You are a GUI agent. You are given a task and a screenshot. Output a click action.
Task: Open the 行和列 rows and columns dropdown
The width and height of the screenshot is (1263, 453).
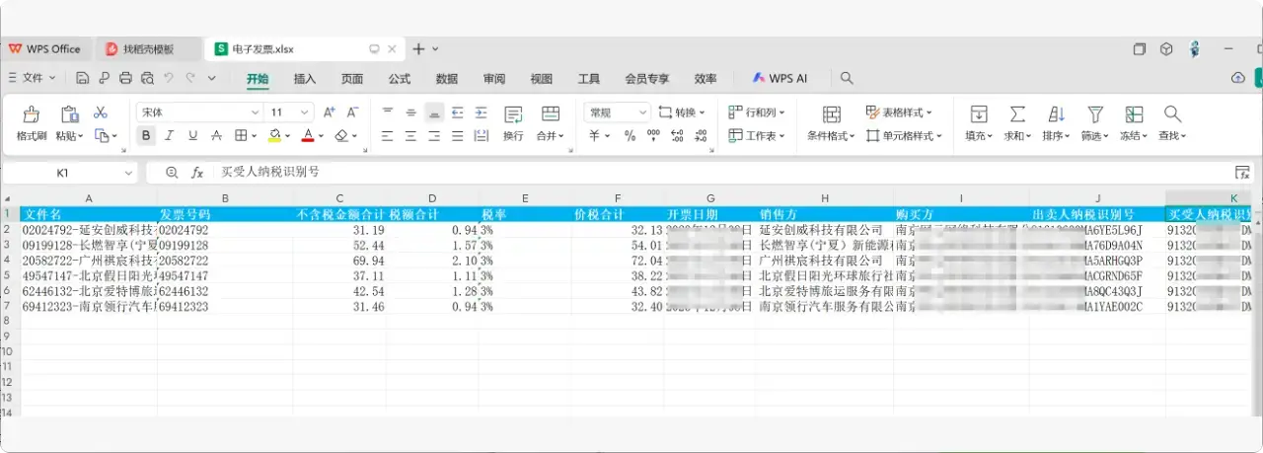758,113
